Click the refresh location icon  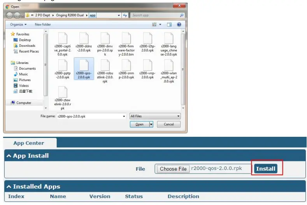pos(125,15)
